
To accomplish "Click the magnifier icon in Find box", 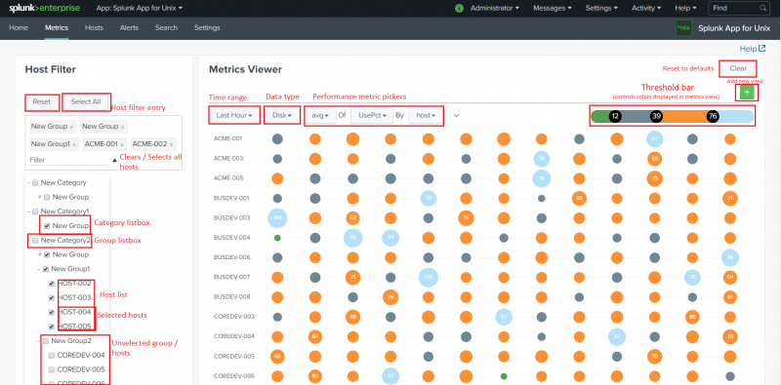I will click(x=762, y=8).
